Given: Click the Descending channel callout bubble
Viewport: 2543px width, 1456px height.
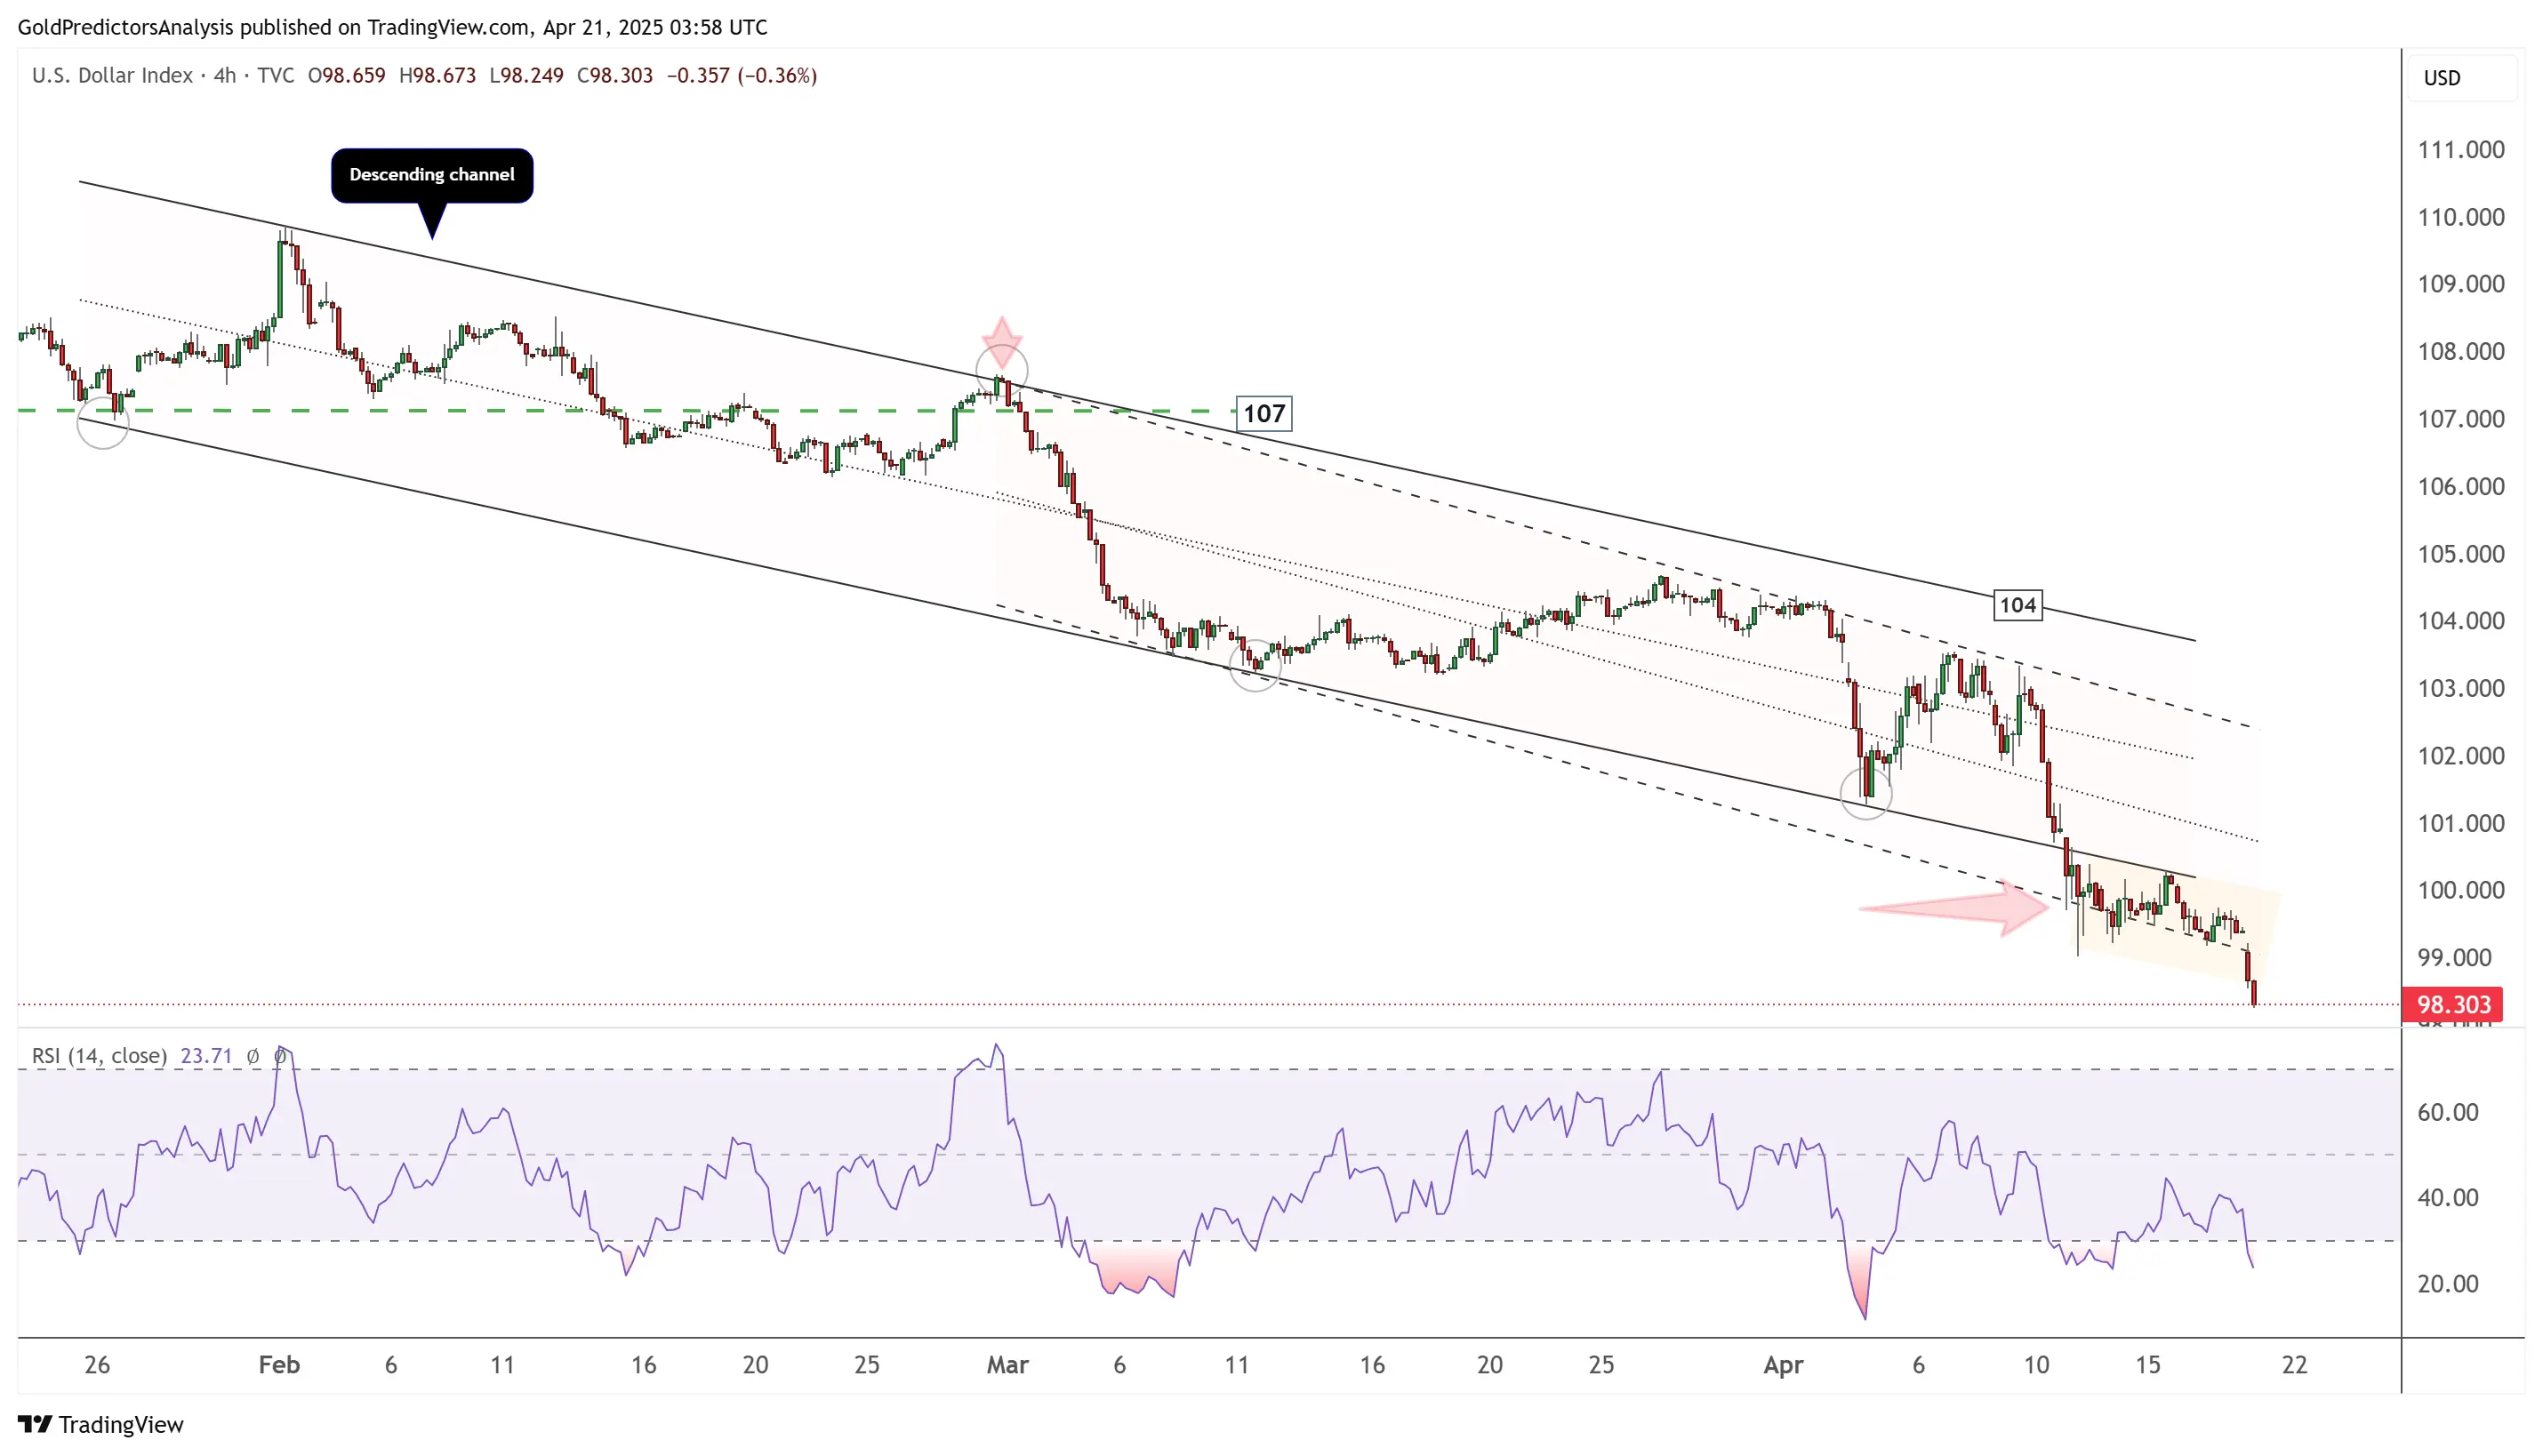Looking at the screenshot, I should [432, 175].
